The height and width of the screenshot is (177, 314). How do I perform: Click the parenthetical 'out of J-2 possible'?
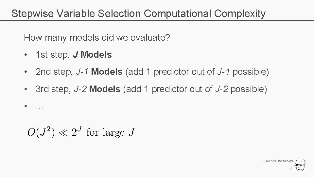[227, 89]
